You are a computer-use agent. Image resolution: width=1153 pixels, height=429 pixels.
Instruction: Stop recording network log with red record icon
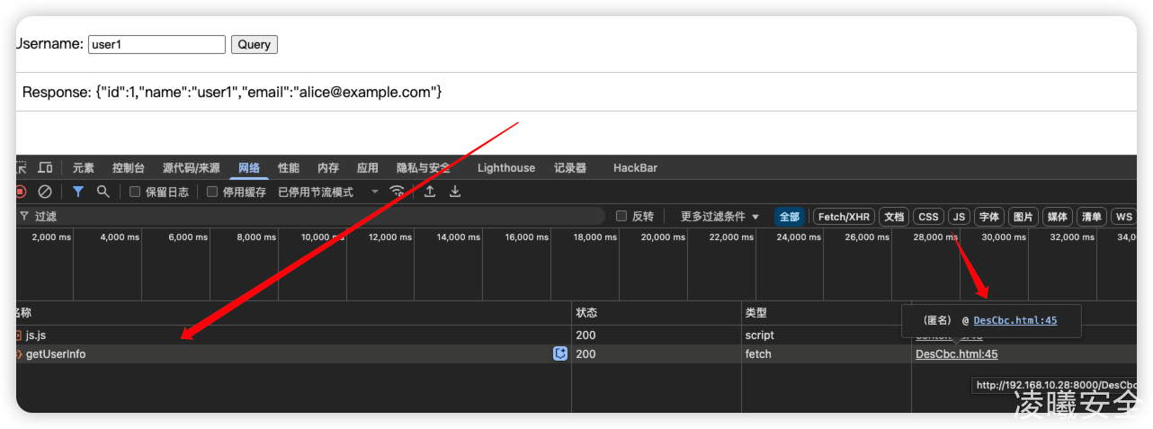click(x=20, y=192)
